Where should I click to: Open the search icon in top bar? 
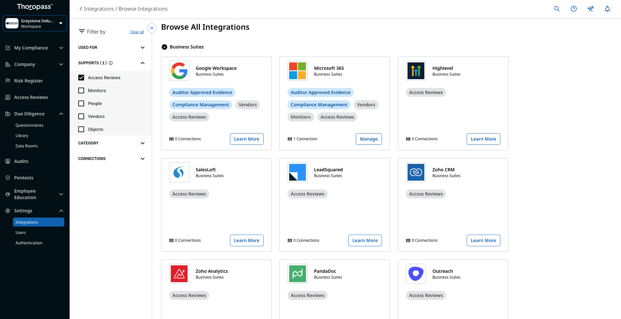(557, 9)
